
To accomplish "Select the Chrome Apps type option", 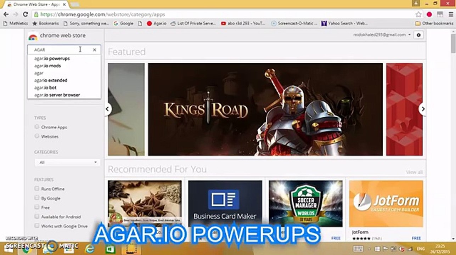I will (37, 127).
